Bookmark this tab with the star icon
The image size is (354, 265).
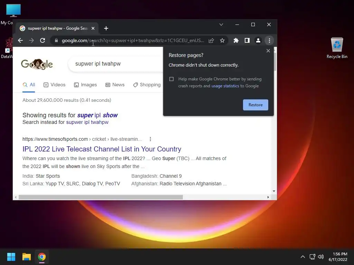pos(222,41)
